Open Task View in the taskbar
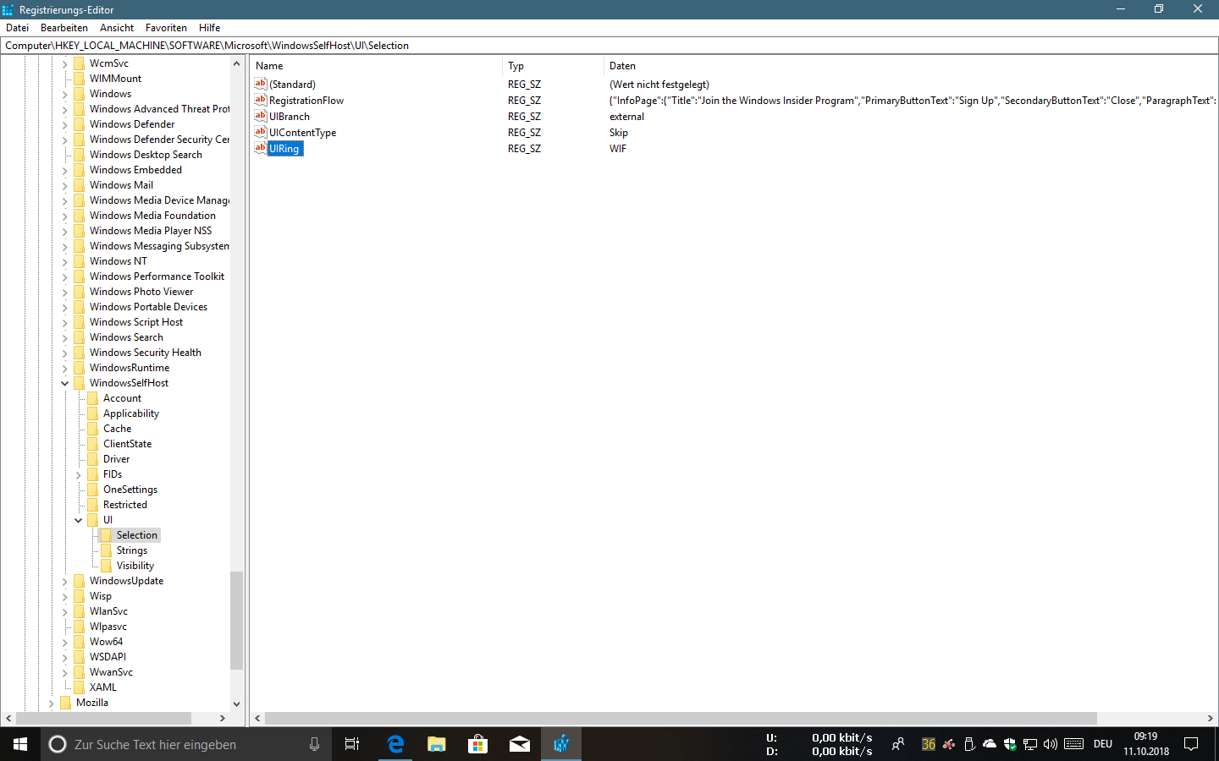Image resolution: width=1219 pixels, height=761 pixels. 352,744
